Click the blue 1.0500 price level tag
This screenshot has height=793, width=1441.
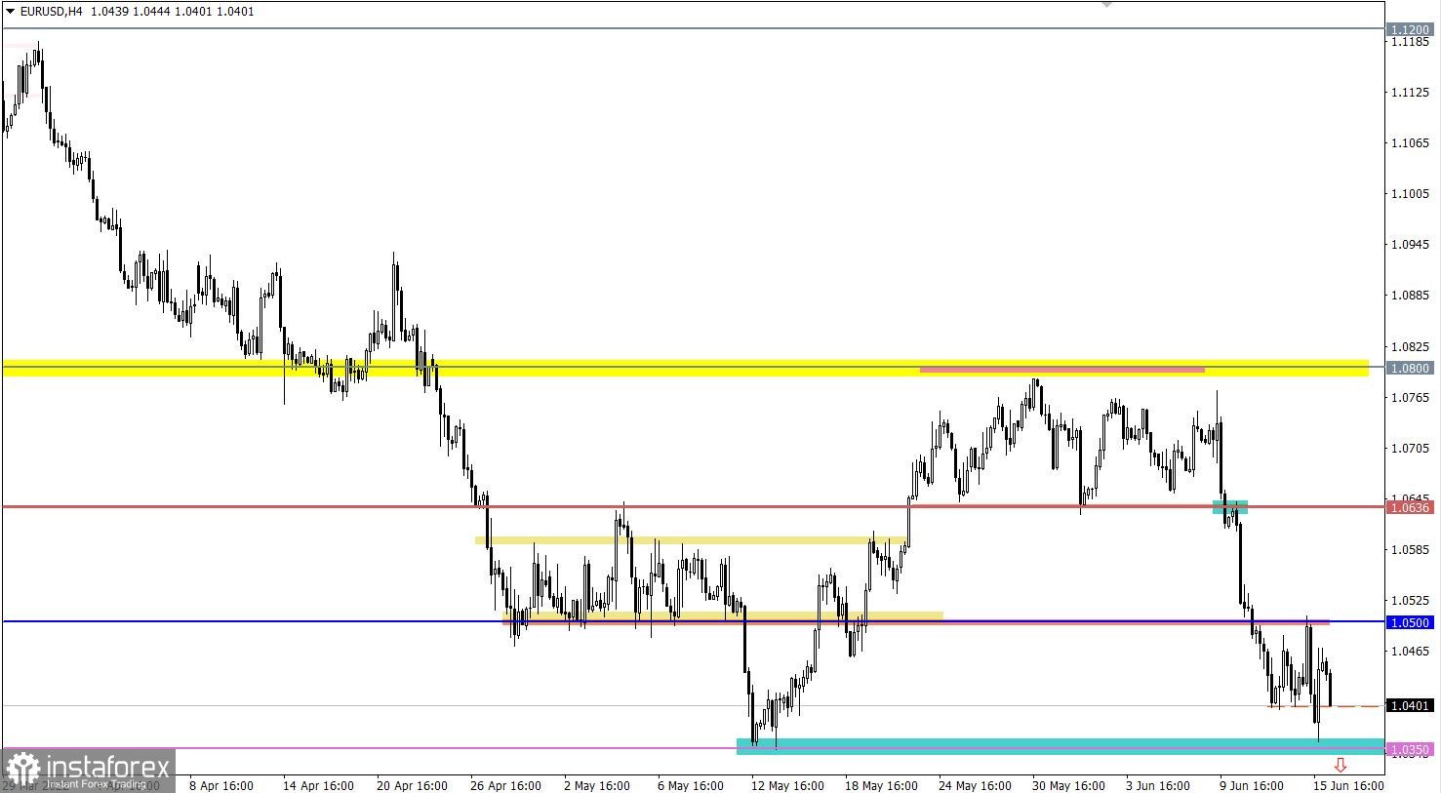[1411, 622]
